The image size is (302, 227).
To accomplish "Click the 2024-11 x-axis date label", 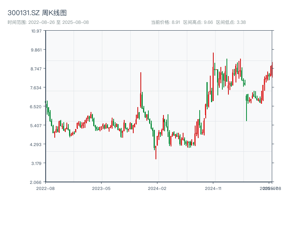I will [213, 188].
